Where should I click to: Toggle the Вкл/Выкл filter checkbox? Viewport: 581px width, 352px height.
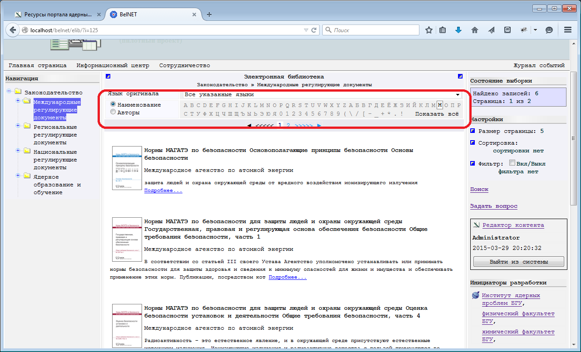512,163
